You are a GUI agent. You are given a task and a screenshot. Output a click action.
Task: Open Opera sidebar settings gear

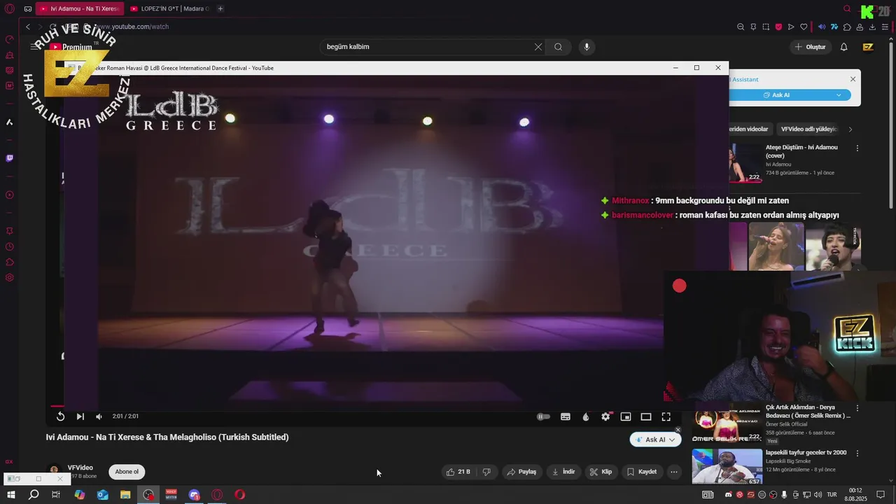pyautogui.click(x=10, y=278)
